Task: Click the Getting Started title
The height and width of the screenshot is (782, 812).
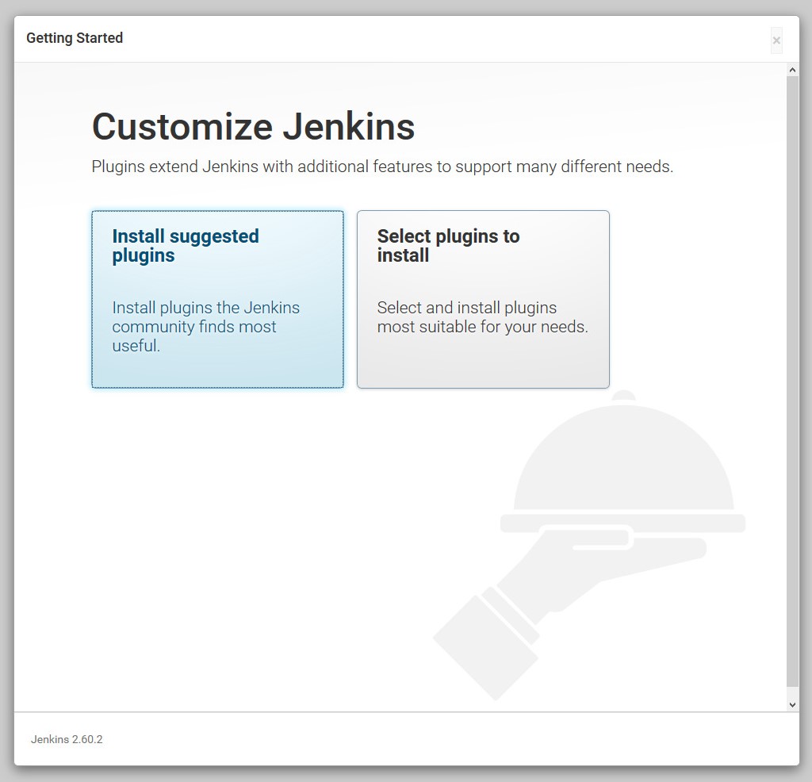Action: click(75, 38)
